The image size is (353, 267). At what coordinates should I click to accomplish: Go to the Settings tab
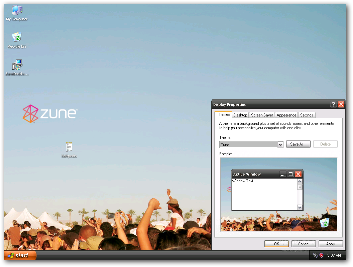click(307, 115)
